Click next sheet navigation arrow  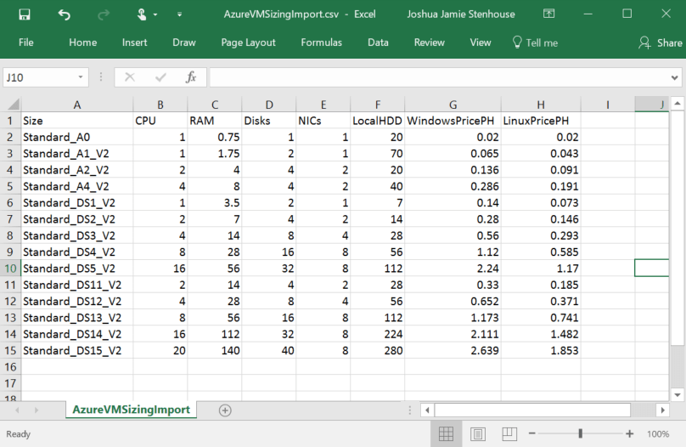point(37,410)
